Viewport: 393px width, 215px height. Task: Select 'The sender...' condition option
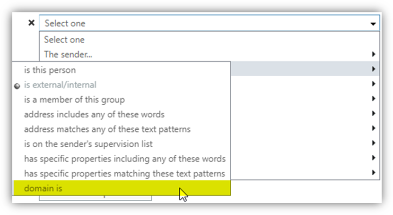point(68,54)
